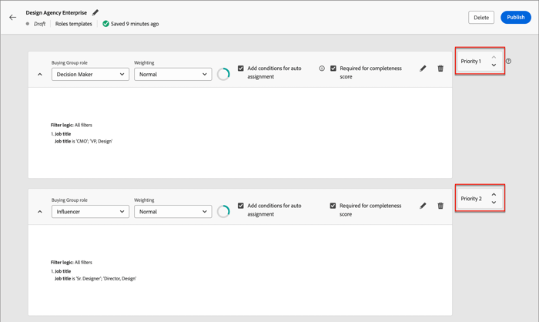Image resolution: width=539 pixels, height=322 pixels.
Task: Toggle completeness score requirement for Decision Maker
Action: (333, 69)
